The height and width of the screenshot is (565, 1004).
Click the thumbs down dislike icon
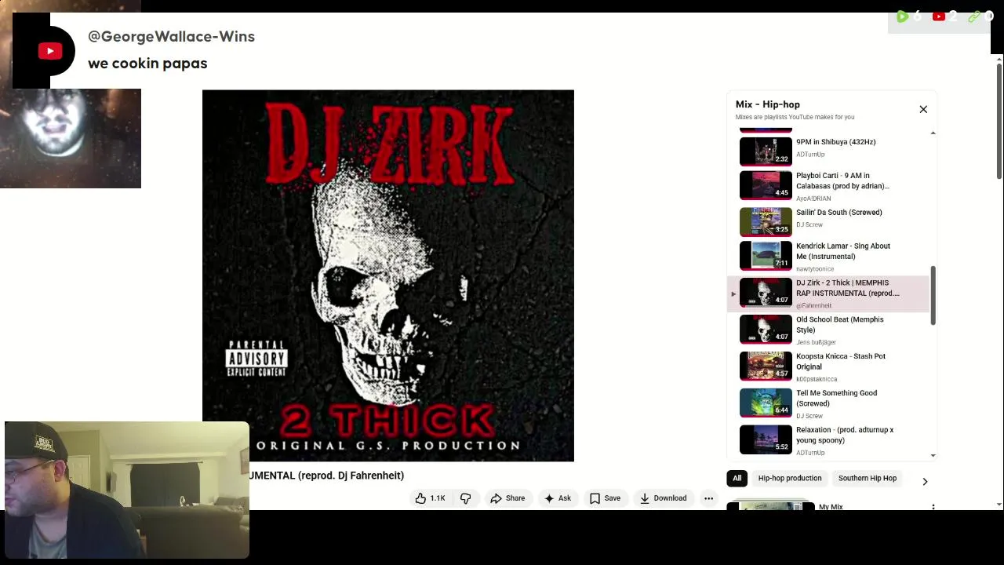coord(466,498)
